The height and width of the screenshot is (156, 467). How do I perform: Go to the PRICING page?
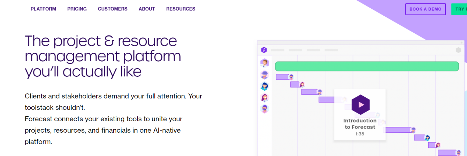coord(77,9)
